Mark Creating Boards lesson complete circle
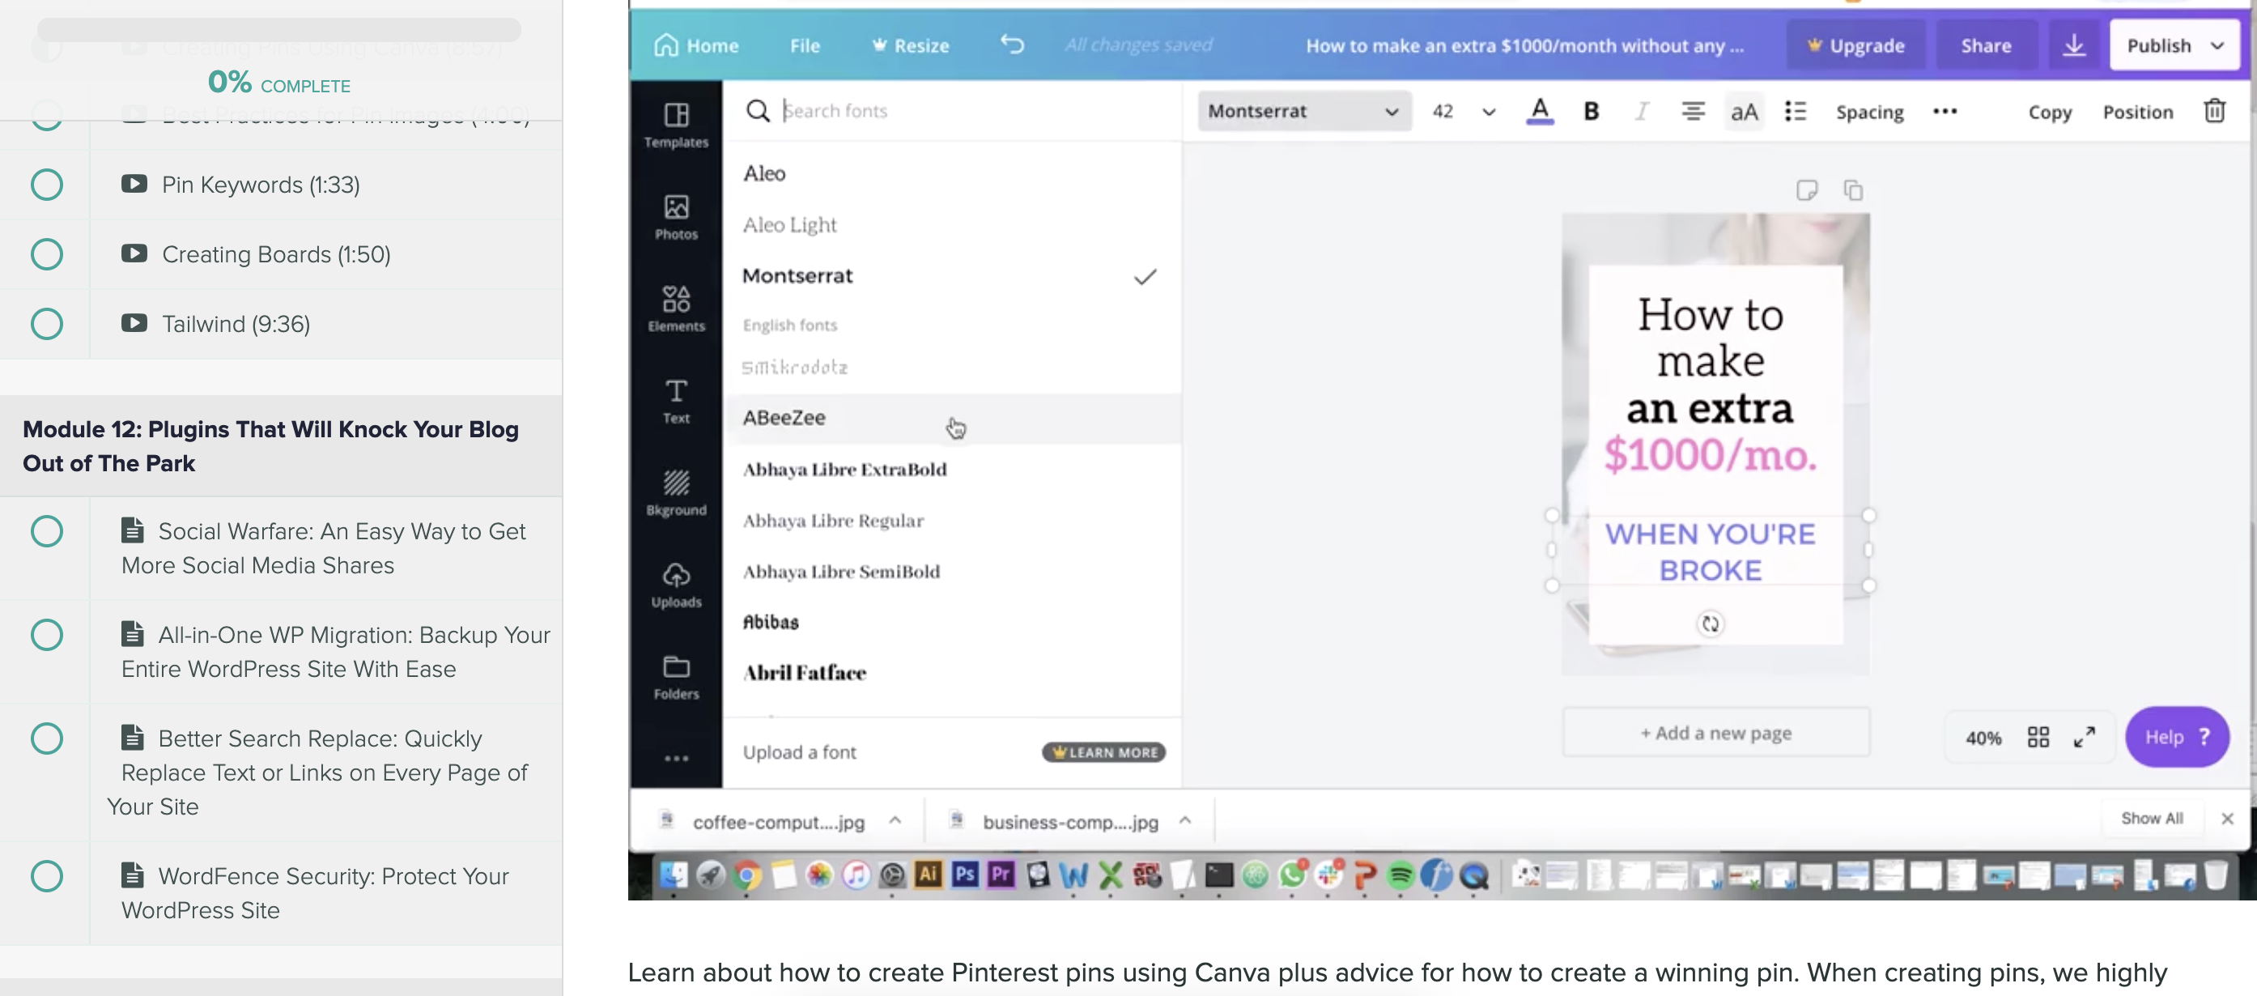2257x996 pixels. 46,254
